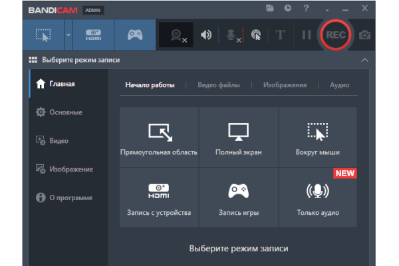Choose Полный экран recording tile
The height and width of the screenshot is (266, 399).
click(x=239, y=137)
